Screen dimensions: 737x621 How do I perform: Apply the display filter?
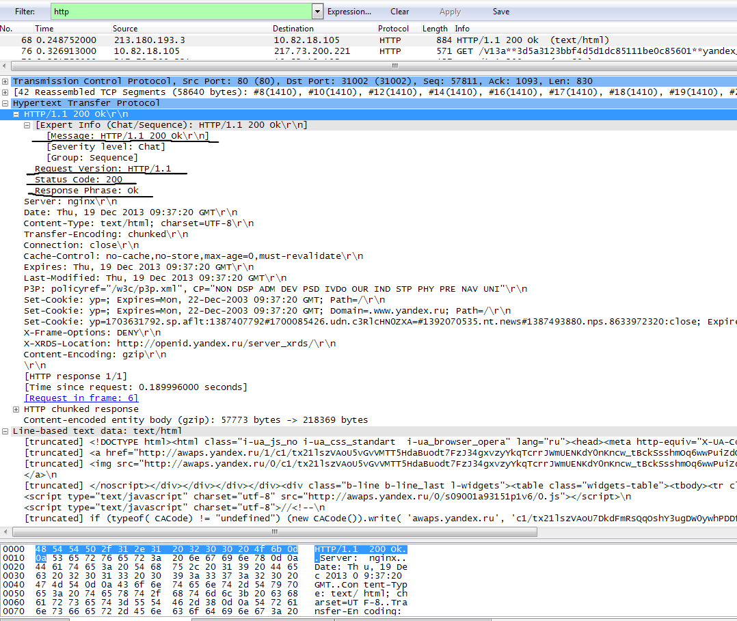(x=450, y=12)
